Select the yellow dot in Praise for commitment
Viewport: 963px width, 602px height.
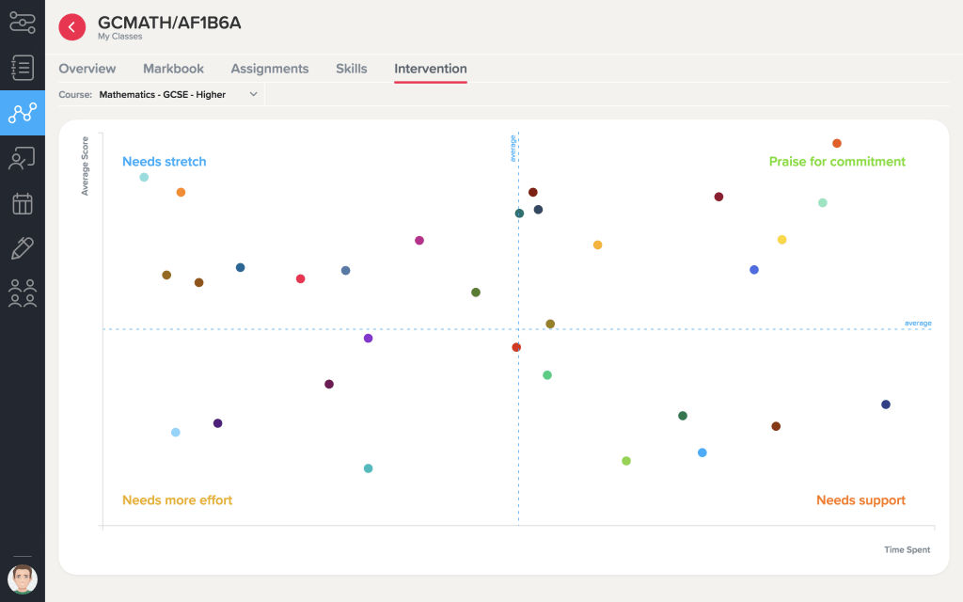tap(781, 240)
